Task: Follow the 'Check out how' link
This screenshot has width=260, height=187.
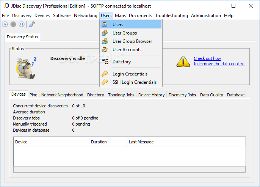Action: 207,58
